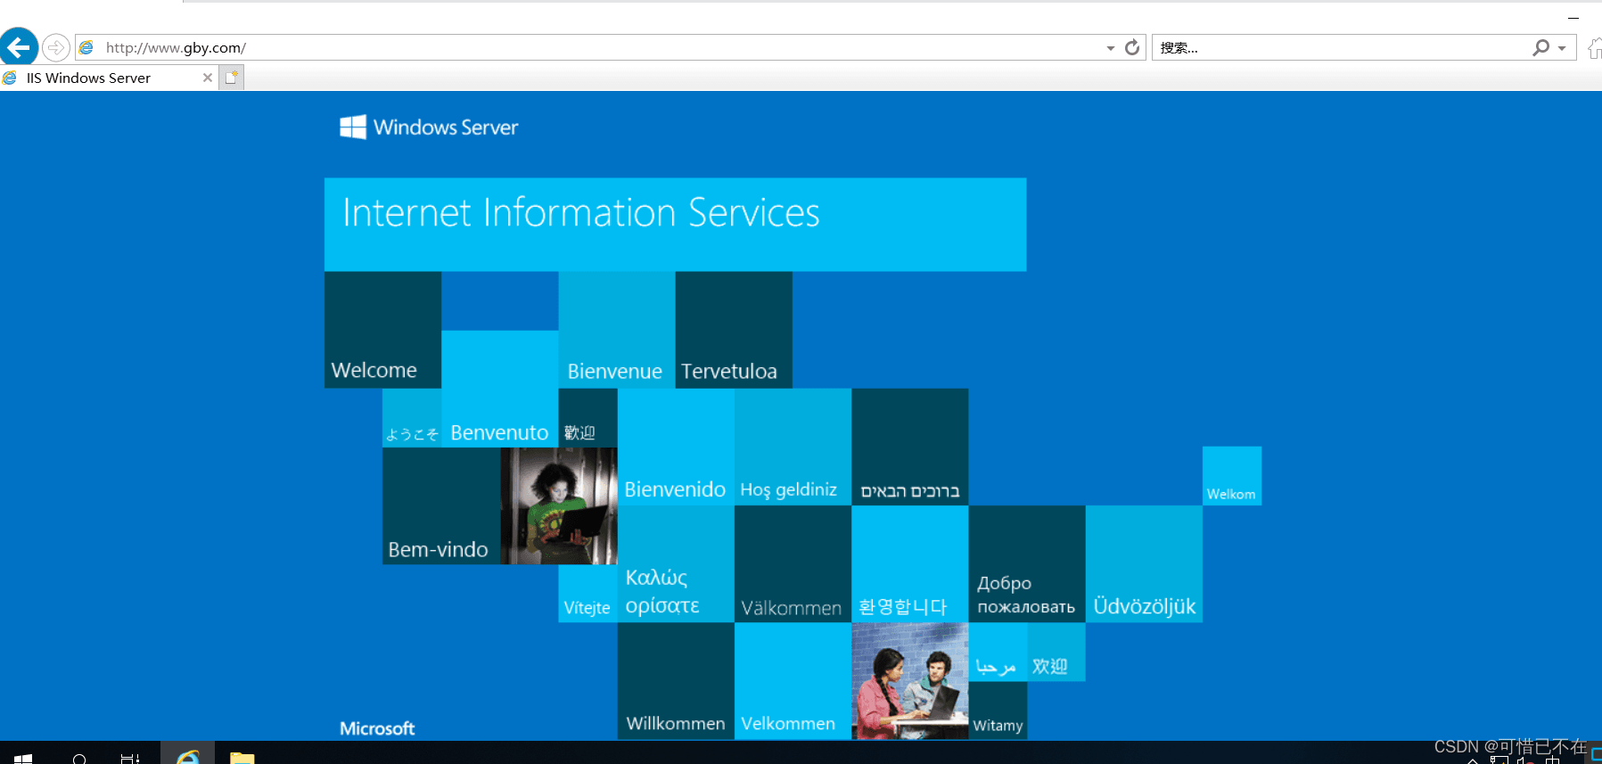Open the Windows Start menu
Screen dimensions: 1602x764
pyautogui.click(x=23, y=756)
